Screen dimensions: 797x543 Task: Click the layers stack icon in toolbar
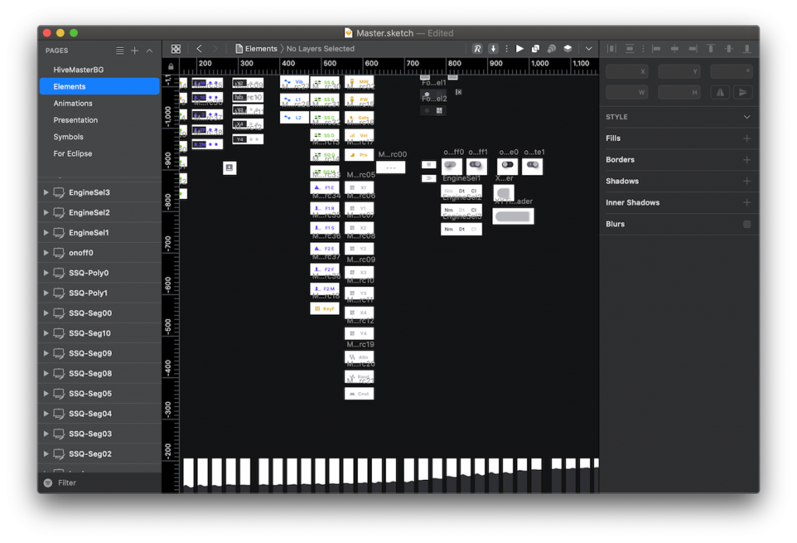(567, 49)
